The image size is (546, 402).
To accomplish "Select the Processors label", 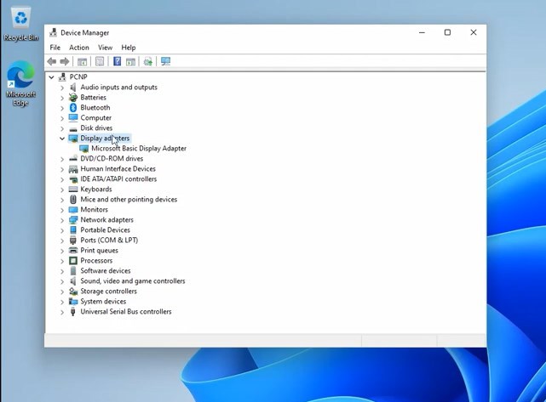I will coord(96,261).
